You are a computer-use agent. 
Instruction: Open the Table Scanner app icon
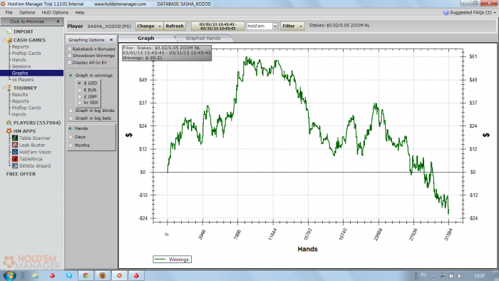[15, 138]
